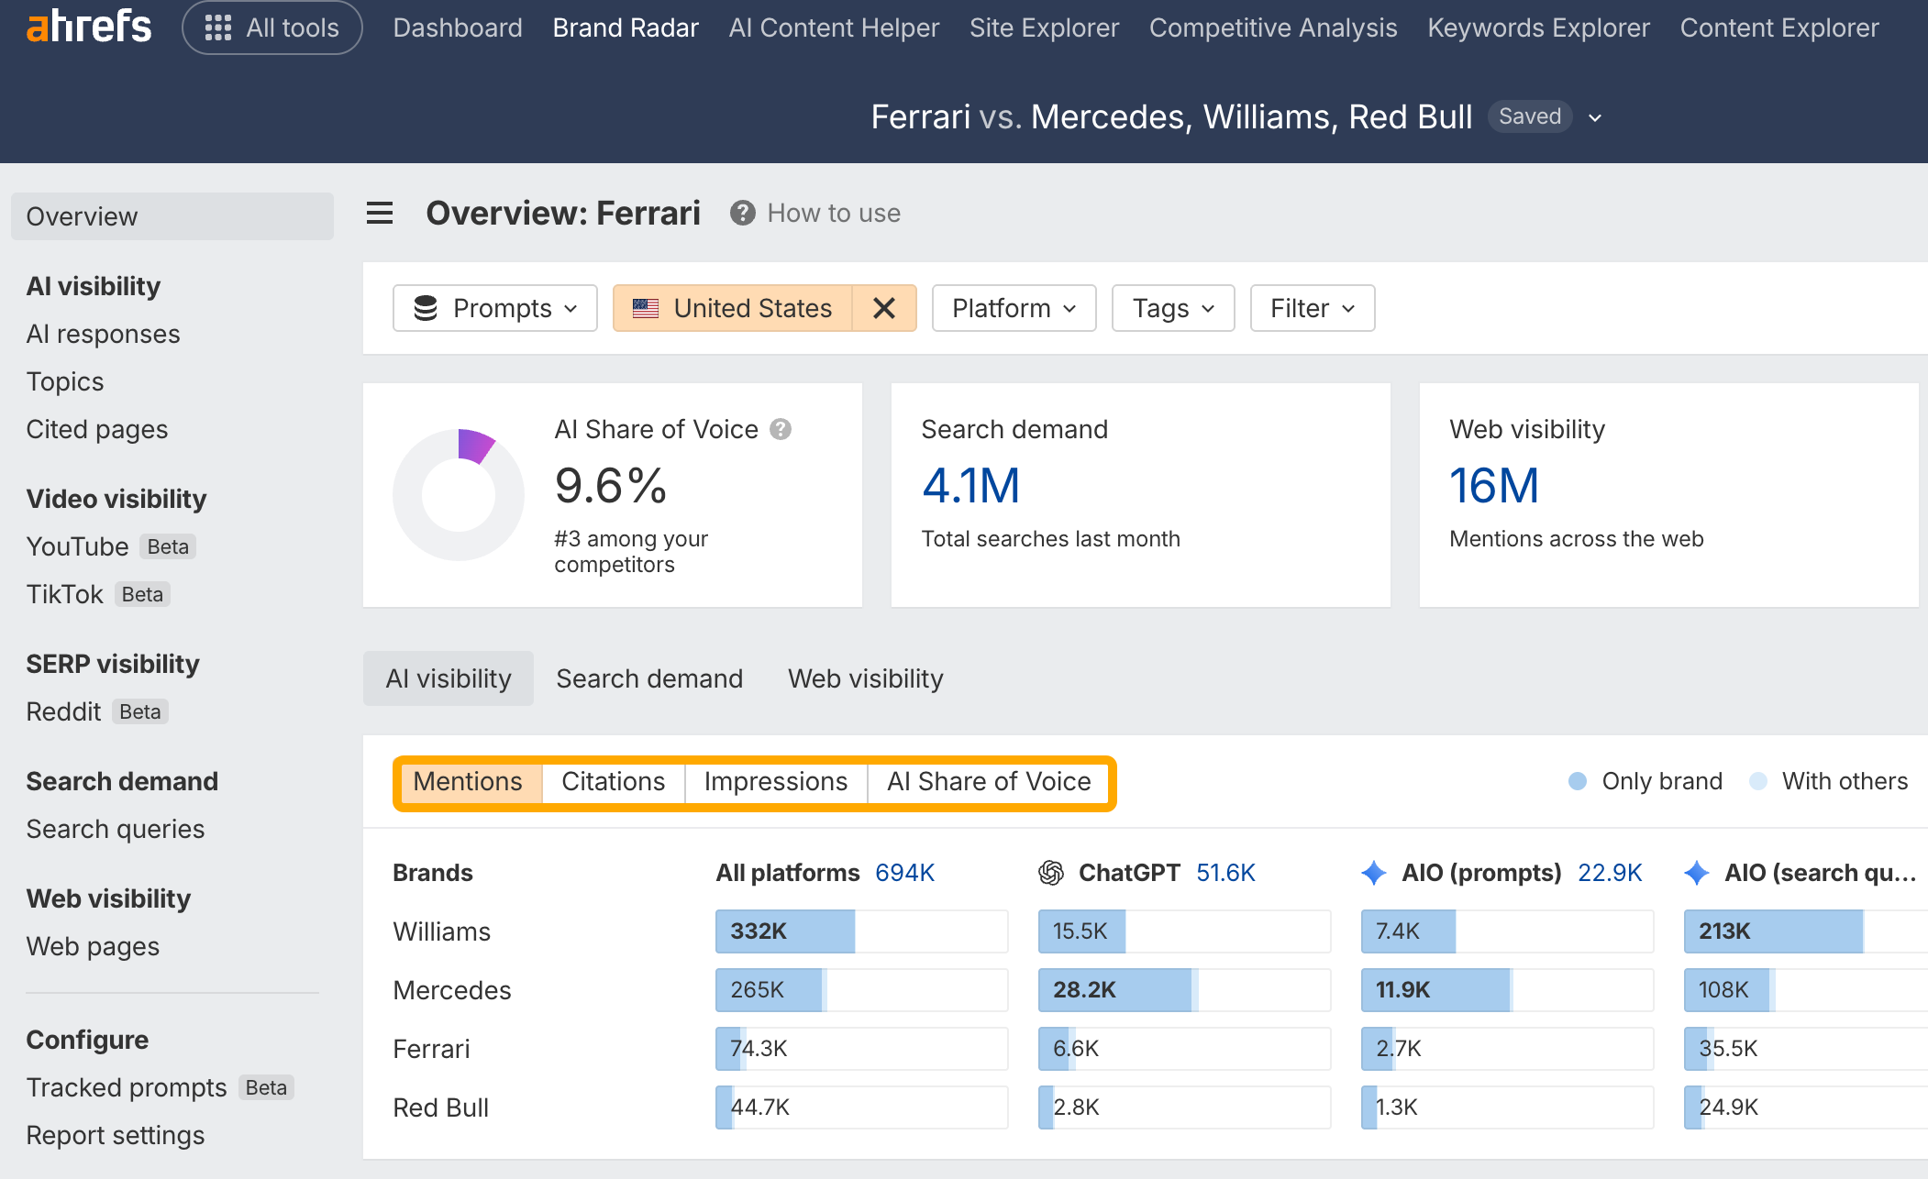
Task: Click Red Bull All platforms 44.7K bar
Action: point(862,1107)
